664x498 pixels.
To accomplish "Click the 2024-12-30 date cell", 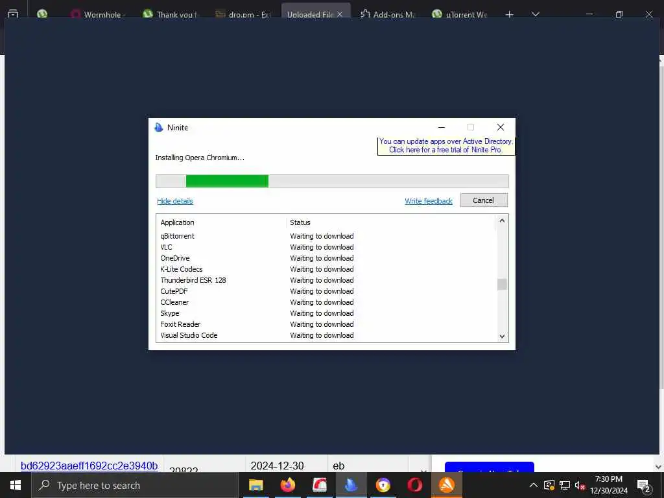I will click(278, 466).
